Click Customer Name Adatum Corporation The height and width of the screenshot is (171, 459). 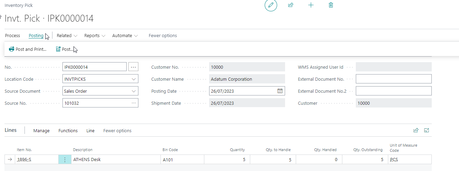(x=247, y=79)
